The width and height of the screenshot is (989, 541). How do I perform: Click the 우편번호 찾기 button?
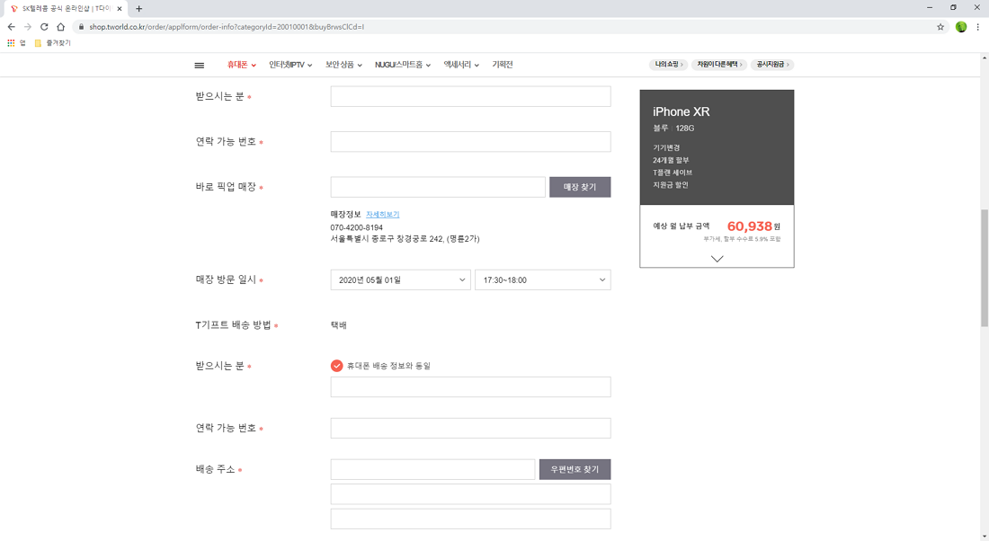(x=575, y=470)
